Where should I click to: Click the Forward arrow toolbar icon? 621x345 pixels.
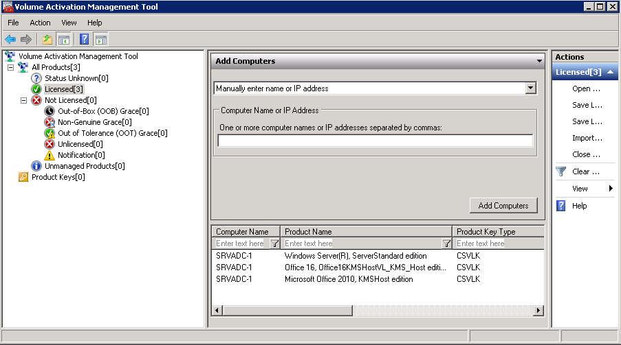click(x=26, y=40)
